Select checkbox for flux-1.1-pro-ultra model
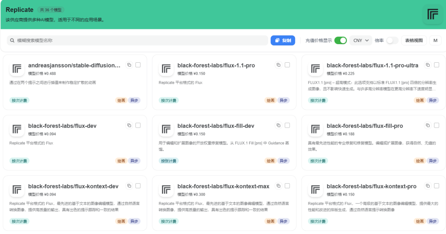The height and width of the screenshot is (234, 446). tap(437, 65)
